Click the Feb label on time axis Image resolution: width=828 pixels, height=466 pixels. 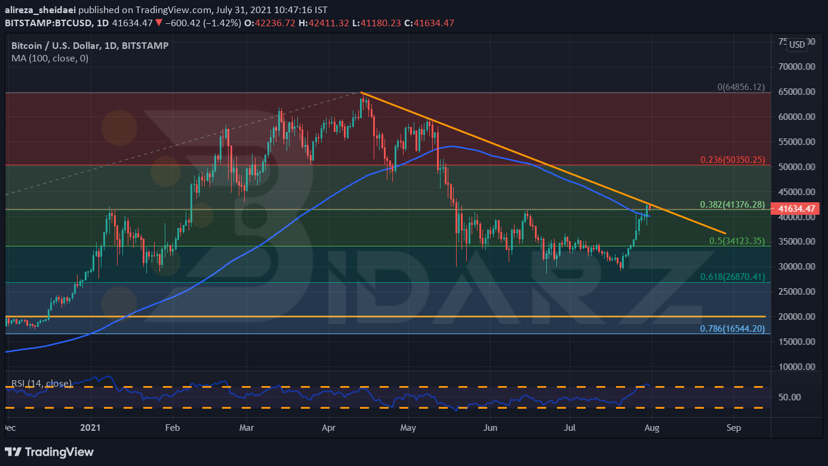coord(173,428)
